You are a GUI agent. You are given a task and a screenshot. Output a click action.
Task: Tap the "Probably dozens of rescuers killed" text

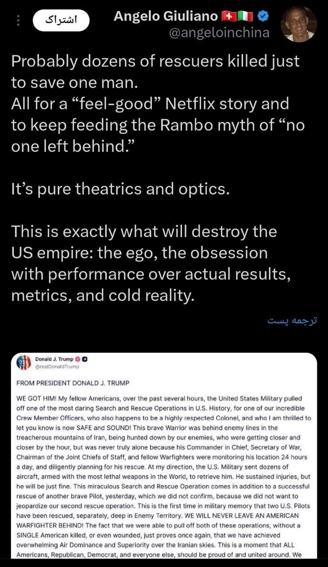155,61
